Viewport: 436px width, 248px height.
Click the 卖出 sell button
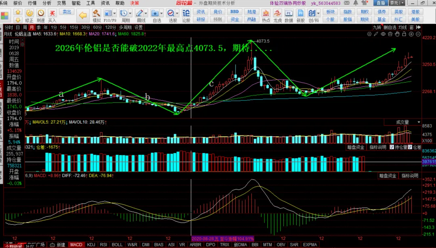tap(67, 12)
